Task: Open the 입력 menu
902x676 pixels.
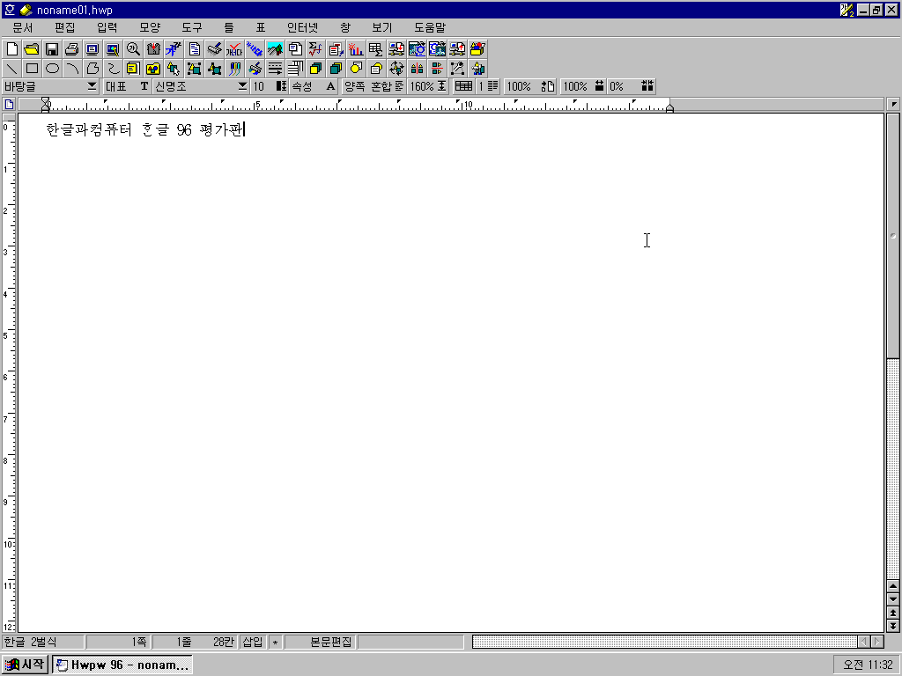Action: coord(107,27)
